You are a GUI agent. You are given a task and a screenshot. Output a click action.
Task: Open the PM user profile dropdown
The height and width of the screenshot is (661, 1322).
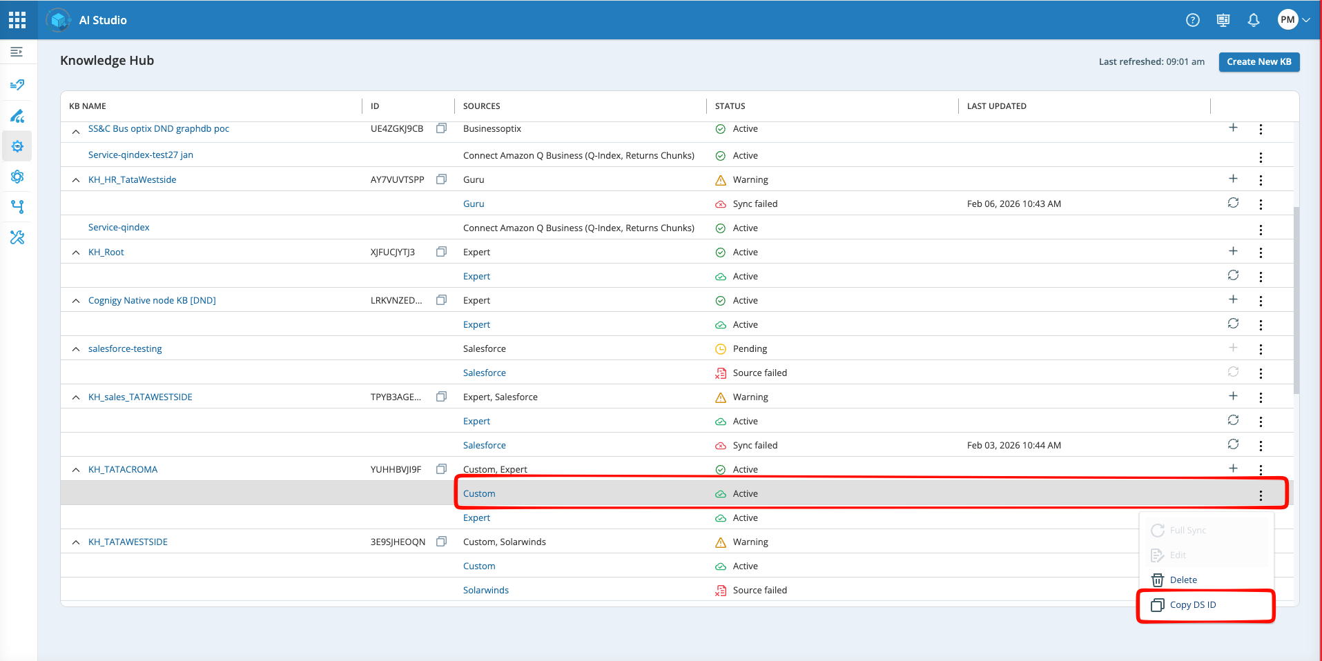(1293, 20)
